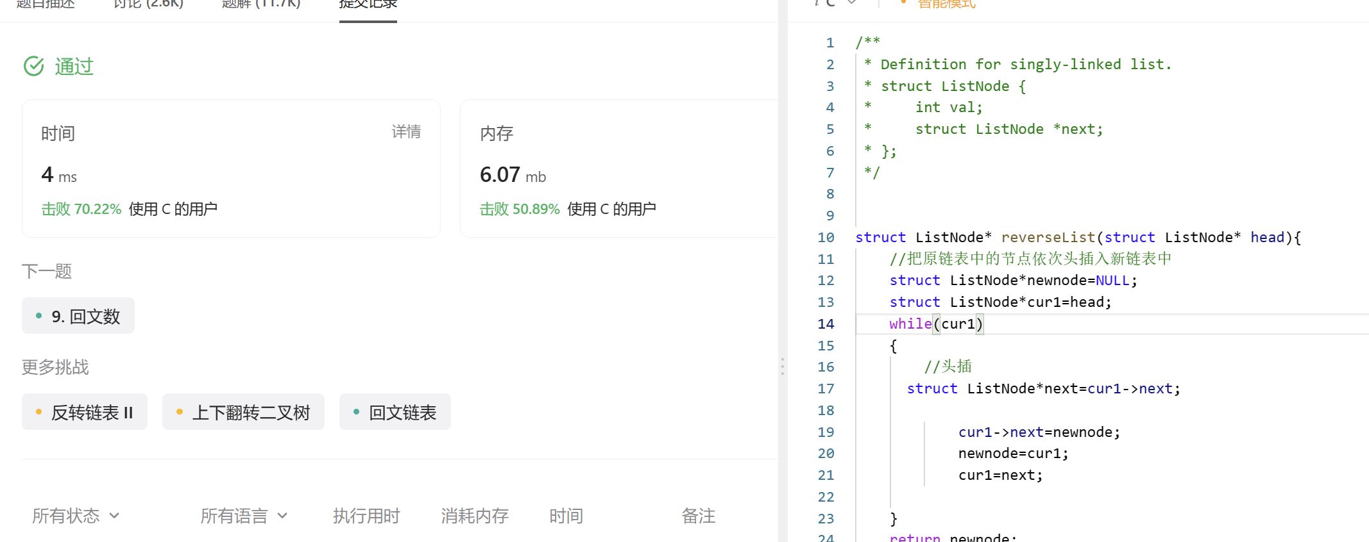Click the cur1=next; code line

1001,475
